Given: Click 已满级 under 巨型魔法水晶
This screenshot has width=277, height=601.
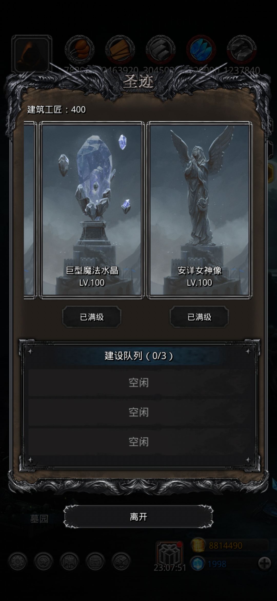Looking at the screenshot, I should click(92, 317).
